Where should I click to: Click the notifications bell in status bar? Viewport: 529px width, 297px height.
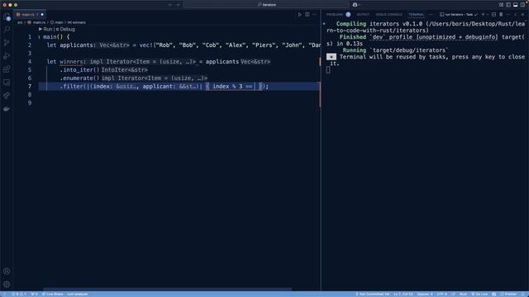pos(523,294)
